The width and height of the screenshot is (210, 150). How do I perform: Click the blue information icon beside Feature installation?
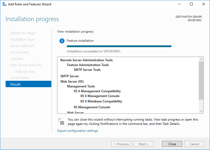[x=62, y=41]
